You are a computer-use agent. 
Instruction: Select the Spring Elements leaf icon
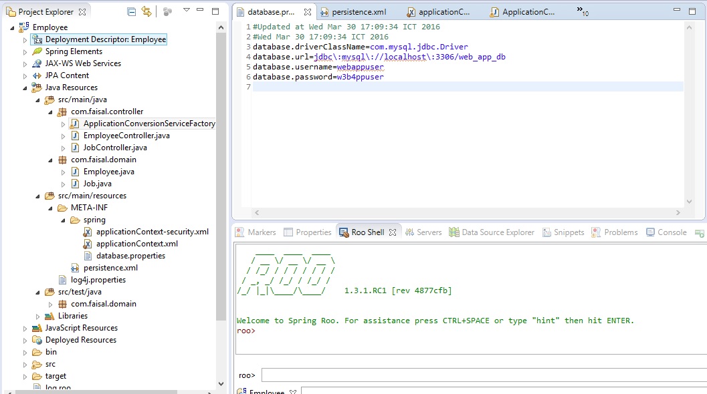tap(37, 51)
